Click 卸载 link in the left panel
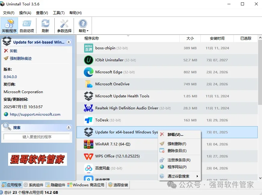The width and height of the screenshot is (262, 195). [13, 51]
